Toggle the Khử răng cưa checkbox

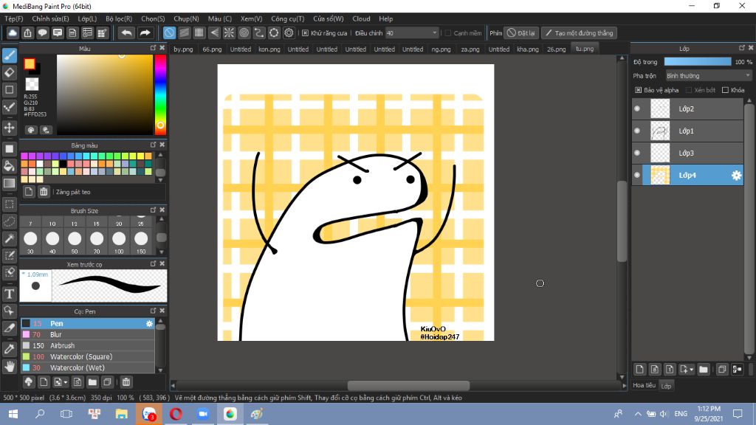305,33
